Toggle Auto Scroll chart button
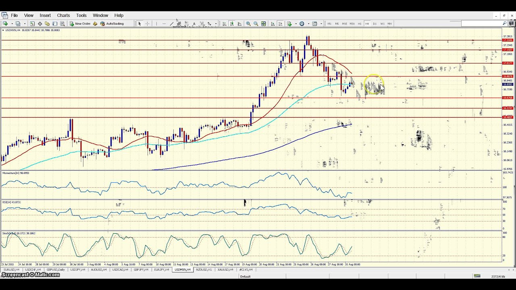 point(273,24)
